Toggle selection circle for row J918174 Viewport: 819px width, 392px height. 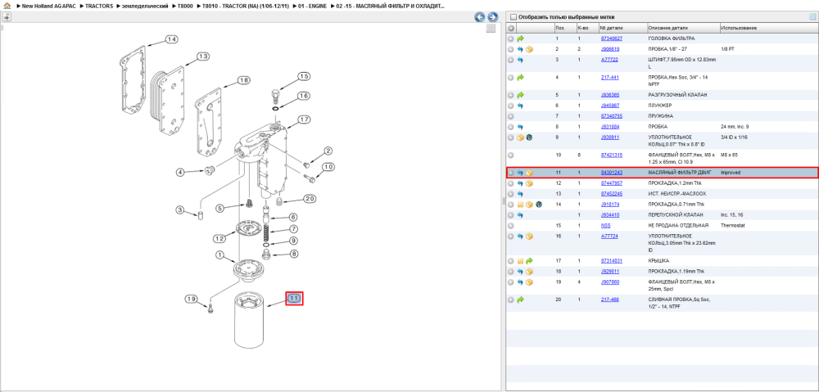pyautogui.click(x=511, y=205)
